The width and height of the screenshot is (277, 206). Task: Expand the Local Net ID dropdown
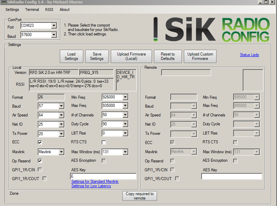61,124
